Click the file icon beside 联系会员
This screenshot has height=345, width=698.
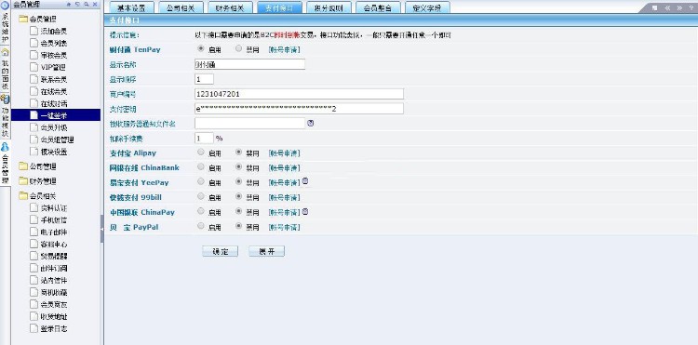(x=34, y=79)
